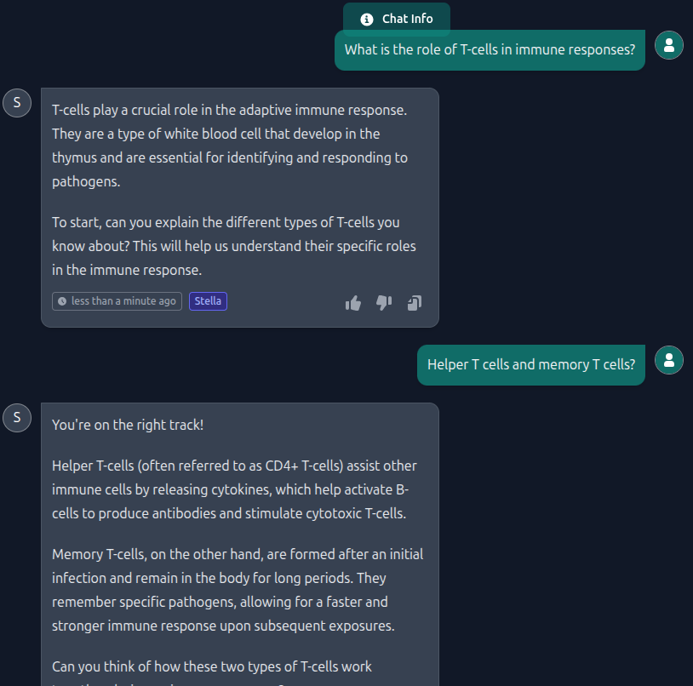Select the "Helper T cells and memory T cells?" bubble
This screenshot has width=693, height=686.
tap(530, 365)
